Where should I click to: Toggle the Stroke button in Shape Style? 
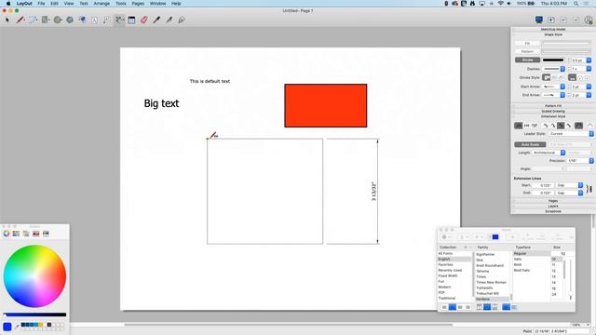527,60
